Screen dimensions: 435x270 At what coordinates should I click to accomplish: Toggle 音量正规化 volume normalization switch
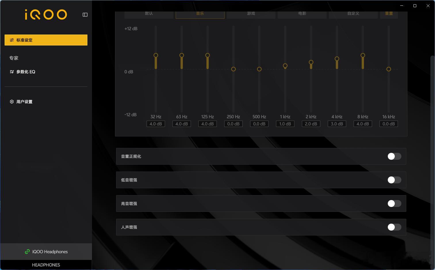click(x=394, y=156)
